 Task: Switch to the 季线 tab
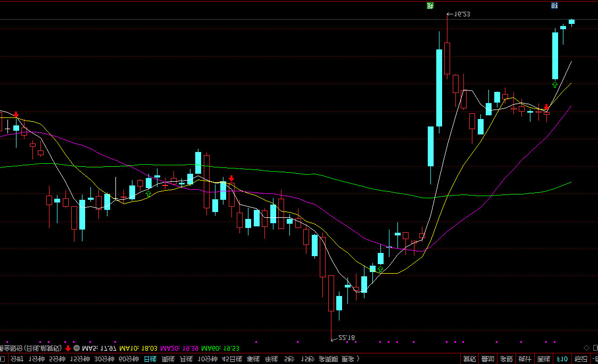(x=253, y=359)
